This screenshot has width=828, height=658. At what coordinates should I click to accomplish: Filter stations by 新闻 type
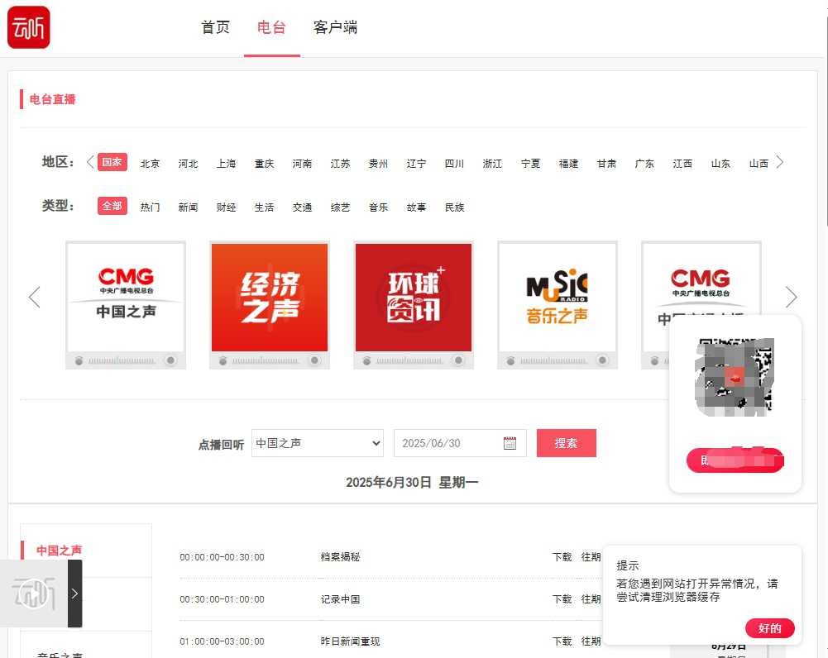point(188,207)
